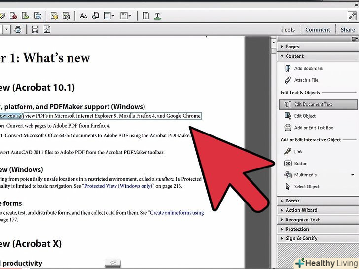Open the zoom level dropdown arrow
Screen dimensions: 359x269
point(6,29)
